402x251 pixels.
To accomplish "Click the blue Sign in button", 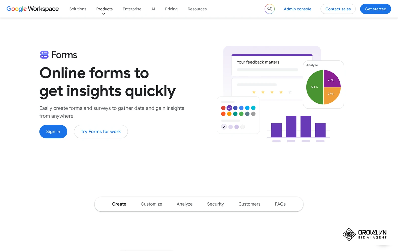I will coord(53,132).
